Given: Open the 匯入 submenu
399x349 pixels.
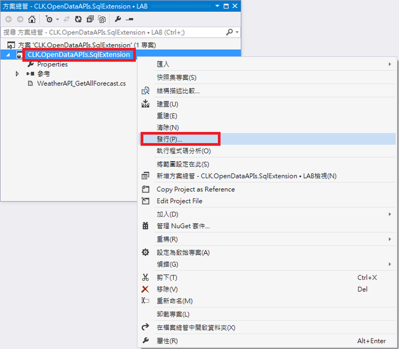Looking at the screenshot, I should coord(267,64).
